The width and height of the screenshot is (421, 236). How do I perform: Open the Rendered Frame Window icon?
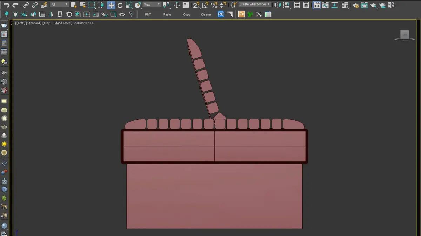point(365,5)
